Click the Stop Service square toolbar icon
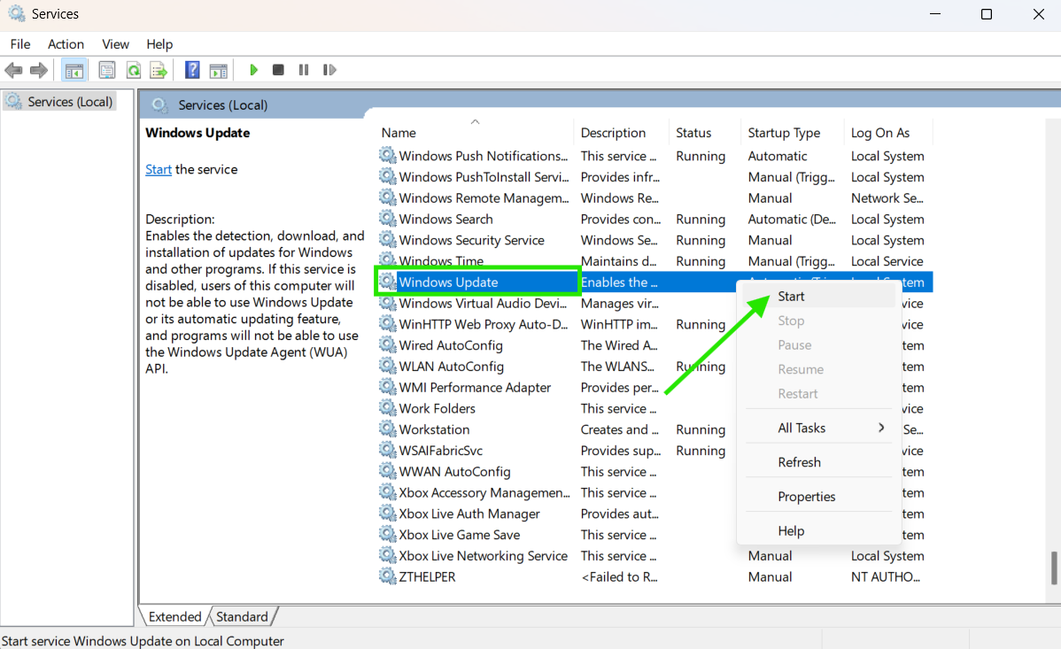The width and height of the screenshot is (1061, 649). point(278,70)
